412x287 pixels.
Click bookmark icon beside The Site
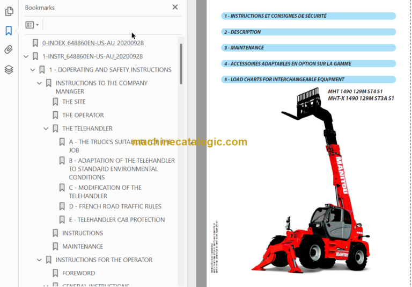[x=55, y=102]
